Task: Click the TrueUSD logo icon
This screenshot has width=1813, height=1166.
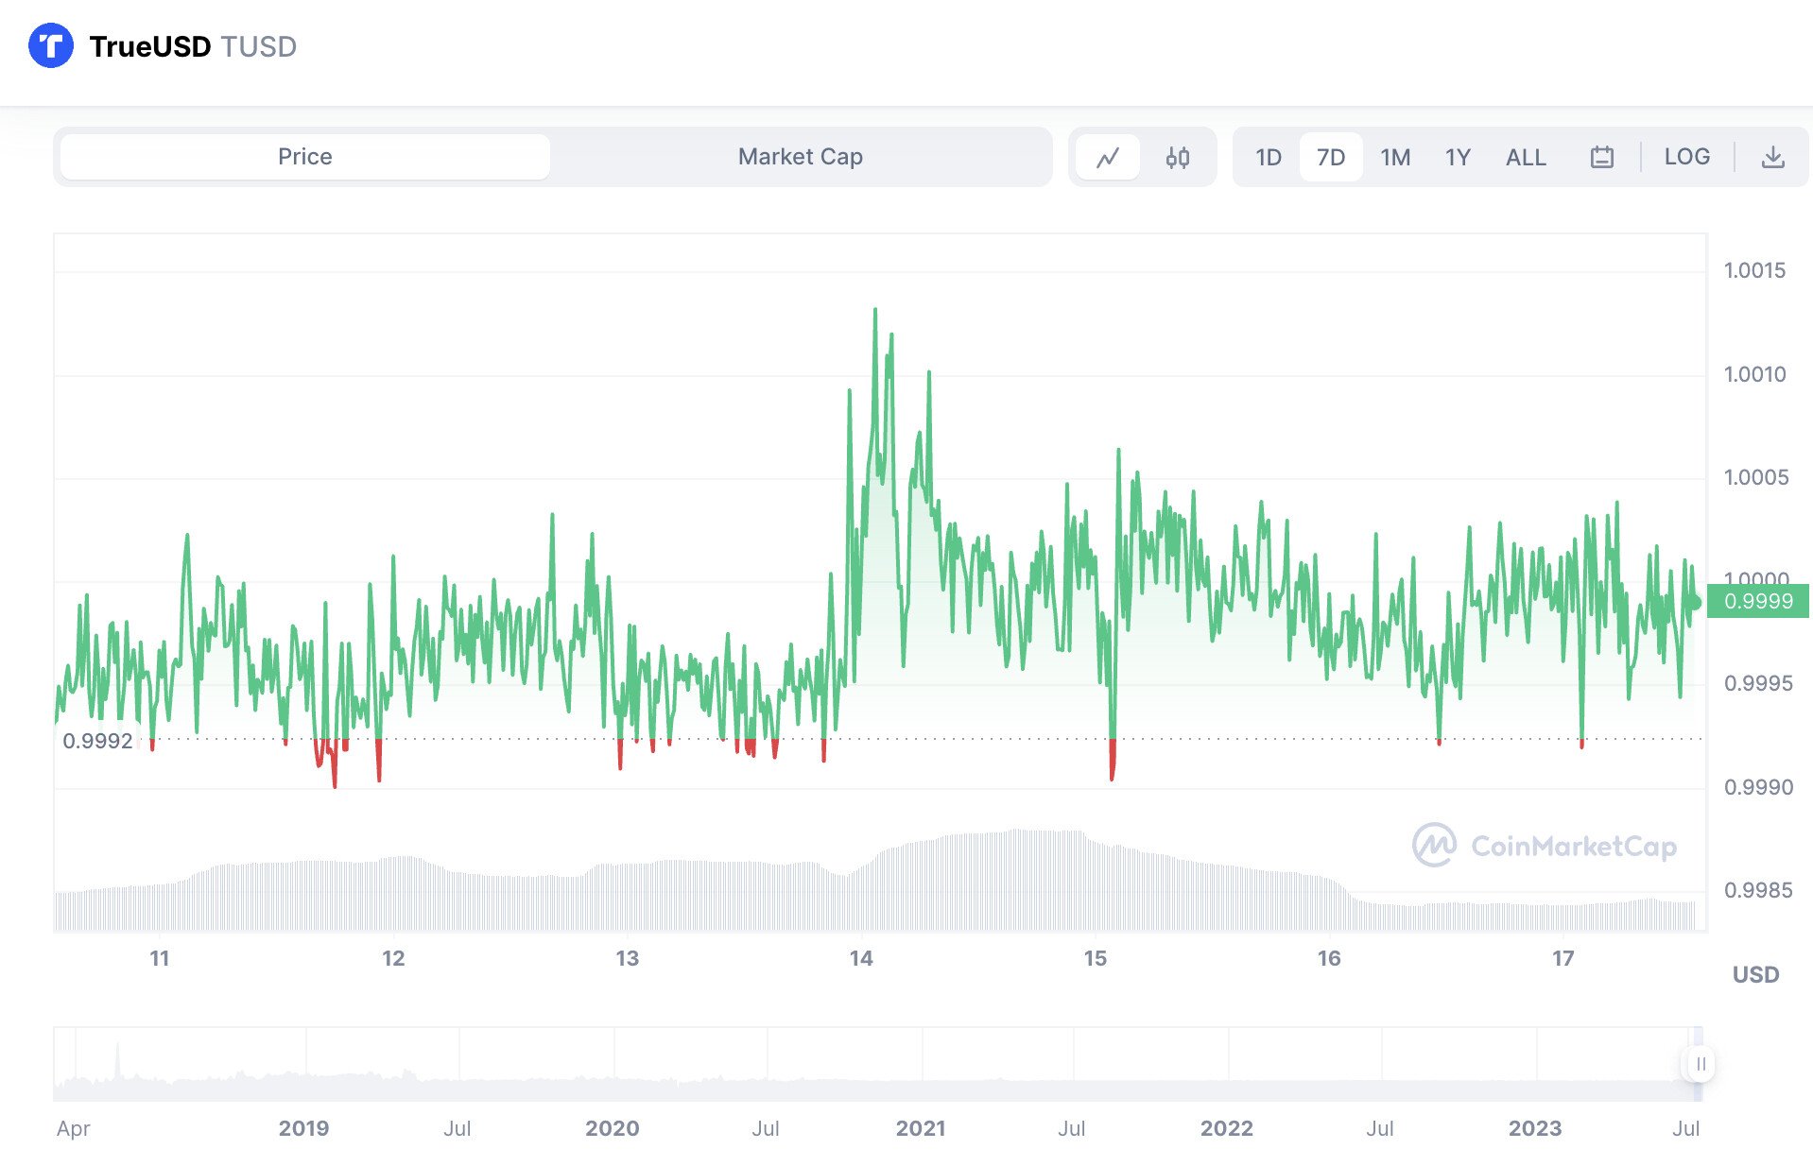Action: pyautogui.click(x=51, y=45)
